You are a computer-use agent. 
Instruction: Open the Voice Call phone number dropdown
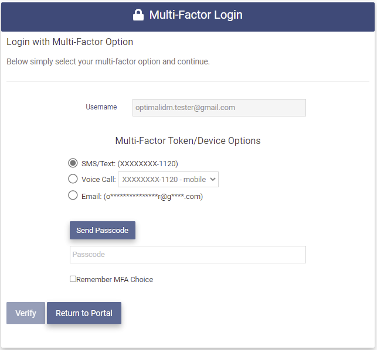tap(168, 180)
